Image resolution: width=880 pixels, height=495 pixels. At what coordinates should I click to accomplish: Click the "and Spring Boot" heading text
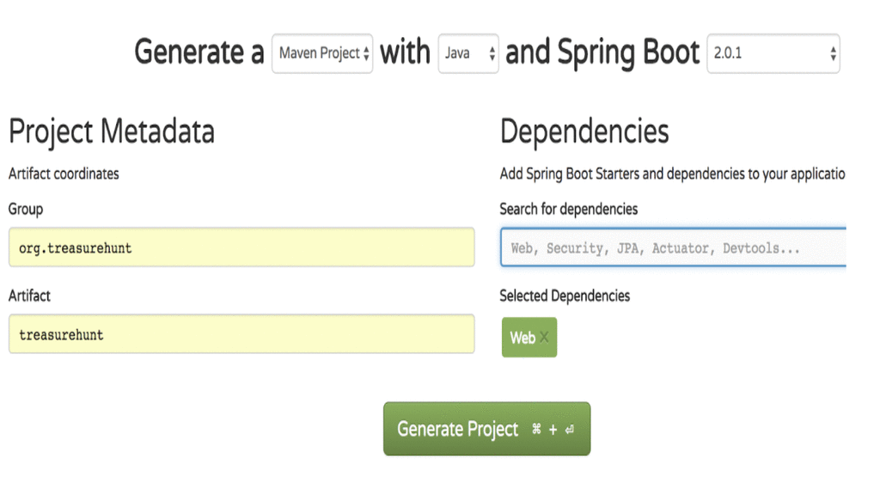pos(602,53)
